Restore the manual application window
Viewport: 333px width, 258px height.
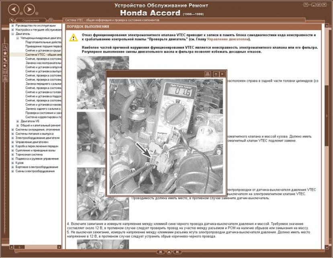coord(319,5)
